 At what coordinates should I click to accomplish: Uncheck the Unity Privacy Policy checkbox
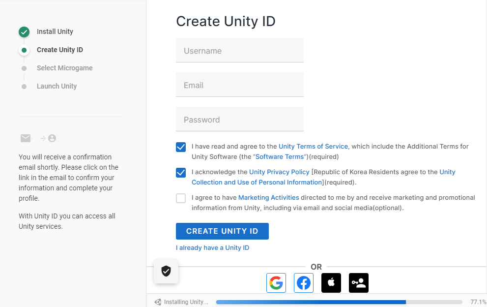click(181, 172)
